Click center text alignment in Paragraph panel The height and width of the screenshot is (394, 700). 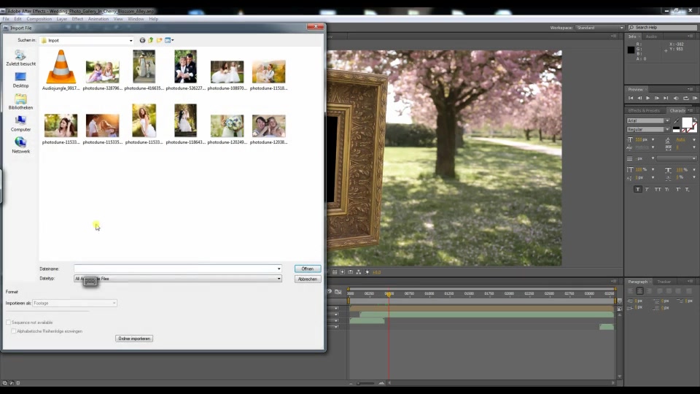(639, 291)
